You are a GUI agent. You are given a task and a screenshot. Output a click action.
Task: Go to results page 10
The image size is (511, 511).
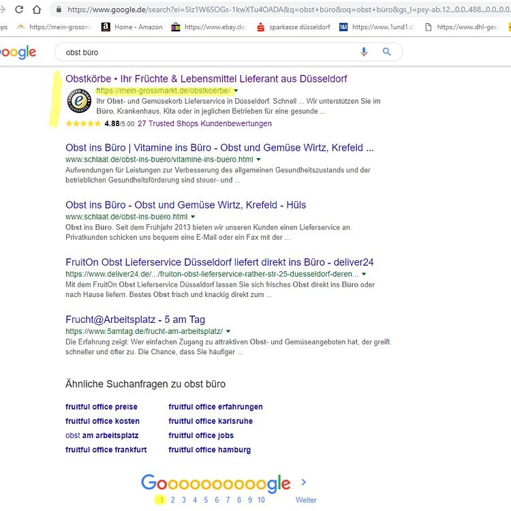pos(261,500)
